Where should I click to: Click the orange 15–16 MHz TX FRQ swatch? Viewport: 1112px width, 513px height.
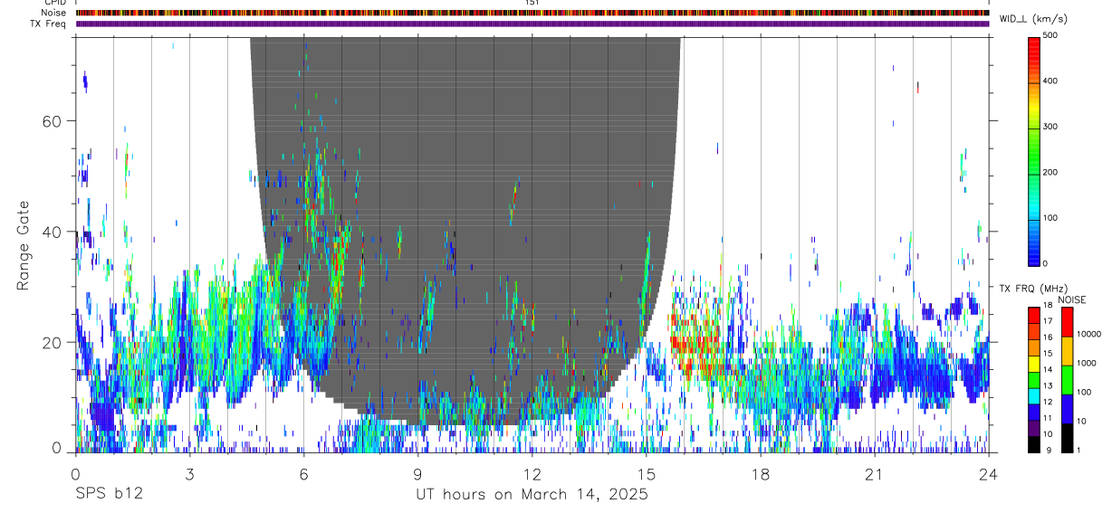click(x=1033, y=347)
